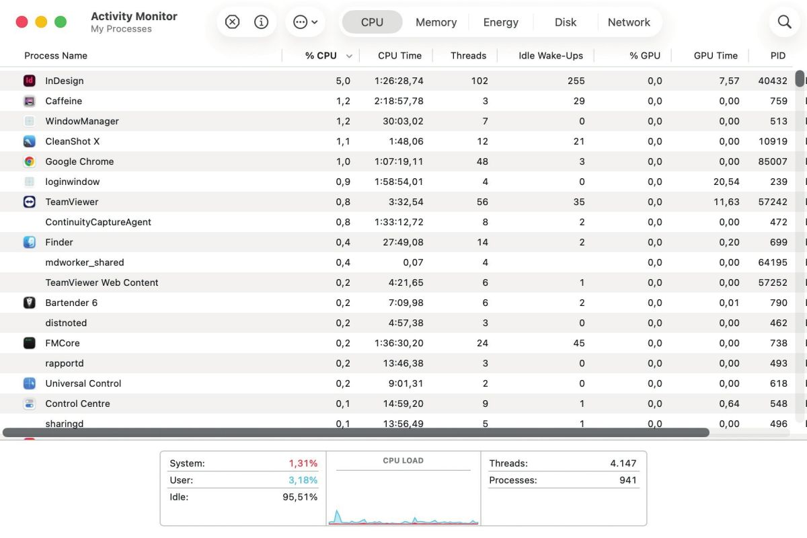Open the more options ellipsis menu
This screenshot has width=807, height=538.
pos(305,22)
